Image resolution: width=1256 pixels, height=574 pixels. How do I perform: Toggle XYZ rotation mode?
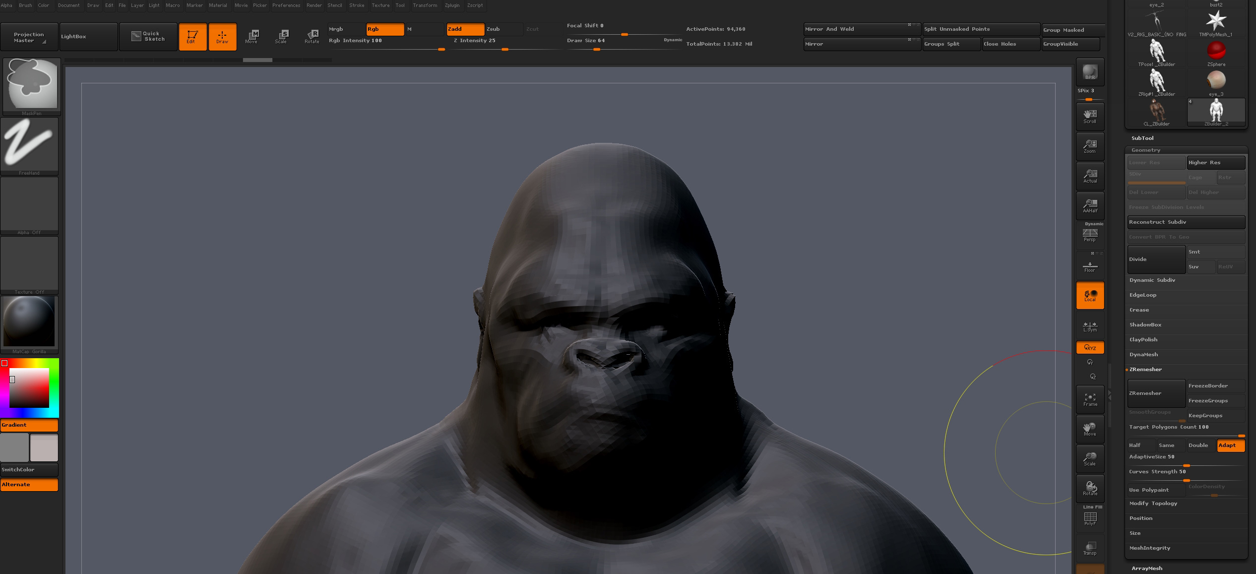point(1090,348)
